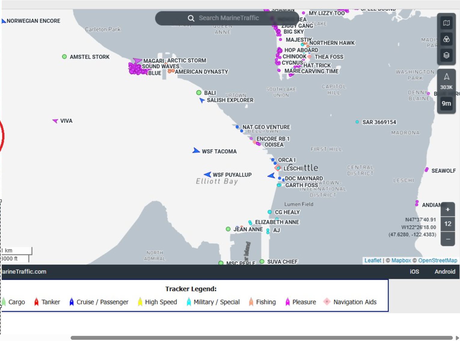Zoom in with the plus button
Viewport: 460px width, 341px height.
[x=448, y=209]
